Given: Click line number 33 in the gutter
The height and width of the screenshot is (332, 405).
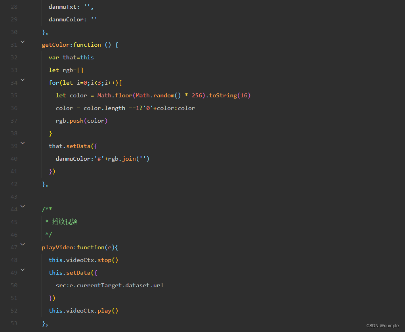Looking at the screenshot, I should click(14, 70).
